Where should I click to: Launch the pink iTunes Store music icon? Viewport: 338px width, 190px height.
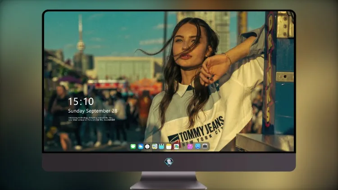190,146
